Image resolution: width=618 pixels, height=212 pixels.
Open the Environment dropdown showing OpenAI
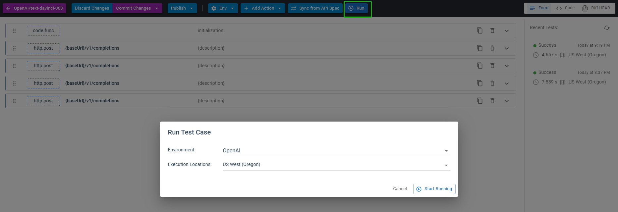coord(336,150)
